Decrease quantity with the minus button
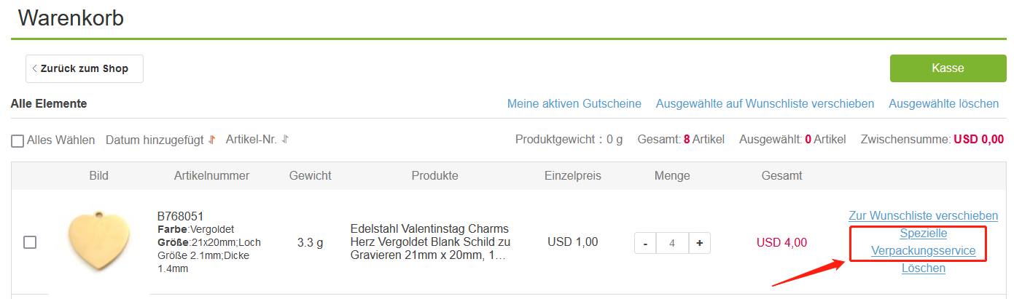The image size is (1014, 299). (x=645, y=244)
